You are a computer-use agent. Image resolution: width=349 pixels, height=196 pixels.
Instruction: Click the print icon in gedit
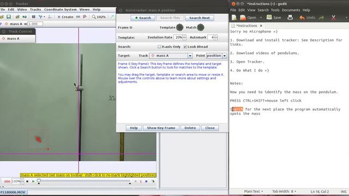point(290,17)
